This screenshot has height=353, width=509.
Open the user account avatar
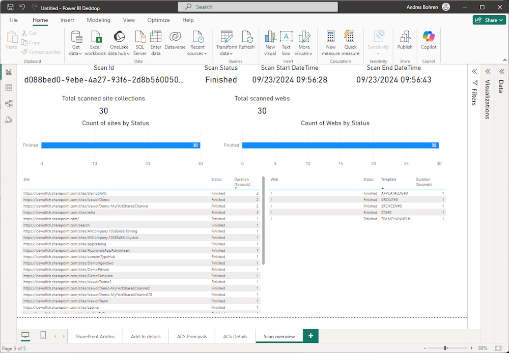(x=446, y=7)
